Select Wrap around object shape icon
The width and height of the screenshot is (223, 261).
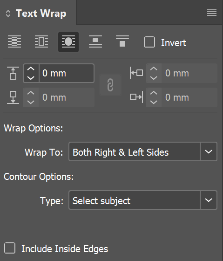68,42
